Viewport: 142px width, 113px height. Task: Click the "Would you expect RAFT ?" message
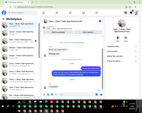tap(58, 50)
